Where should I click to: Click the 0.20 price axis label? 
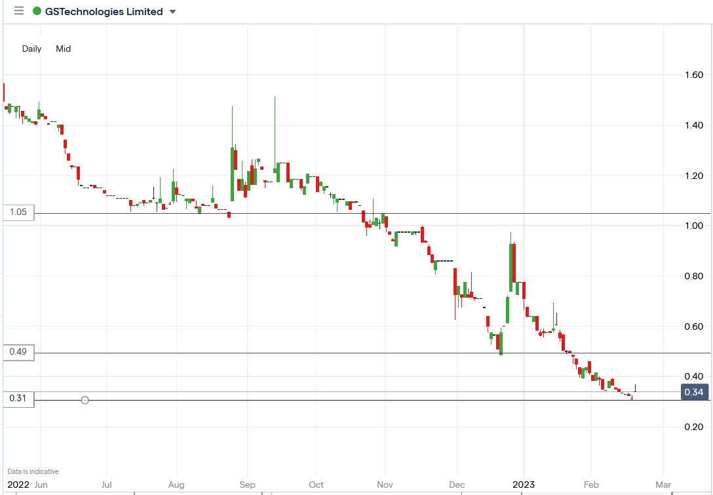tap(694, 427)
